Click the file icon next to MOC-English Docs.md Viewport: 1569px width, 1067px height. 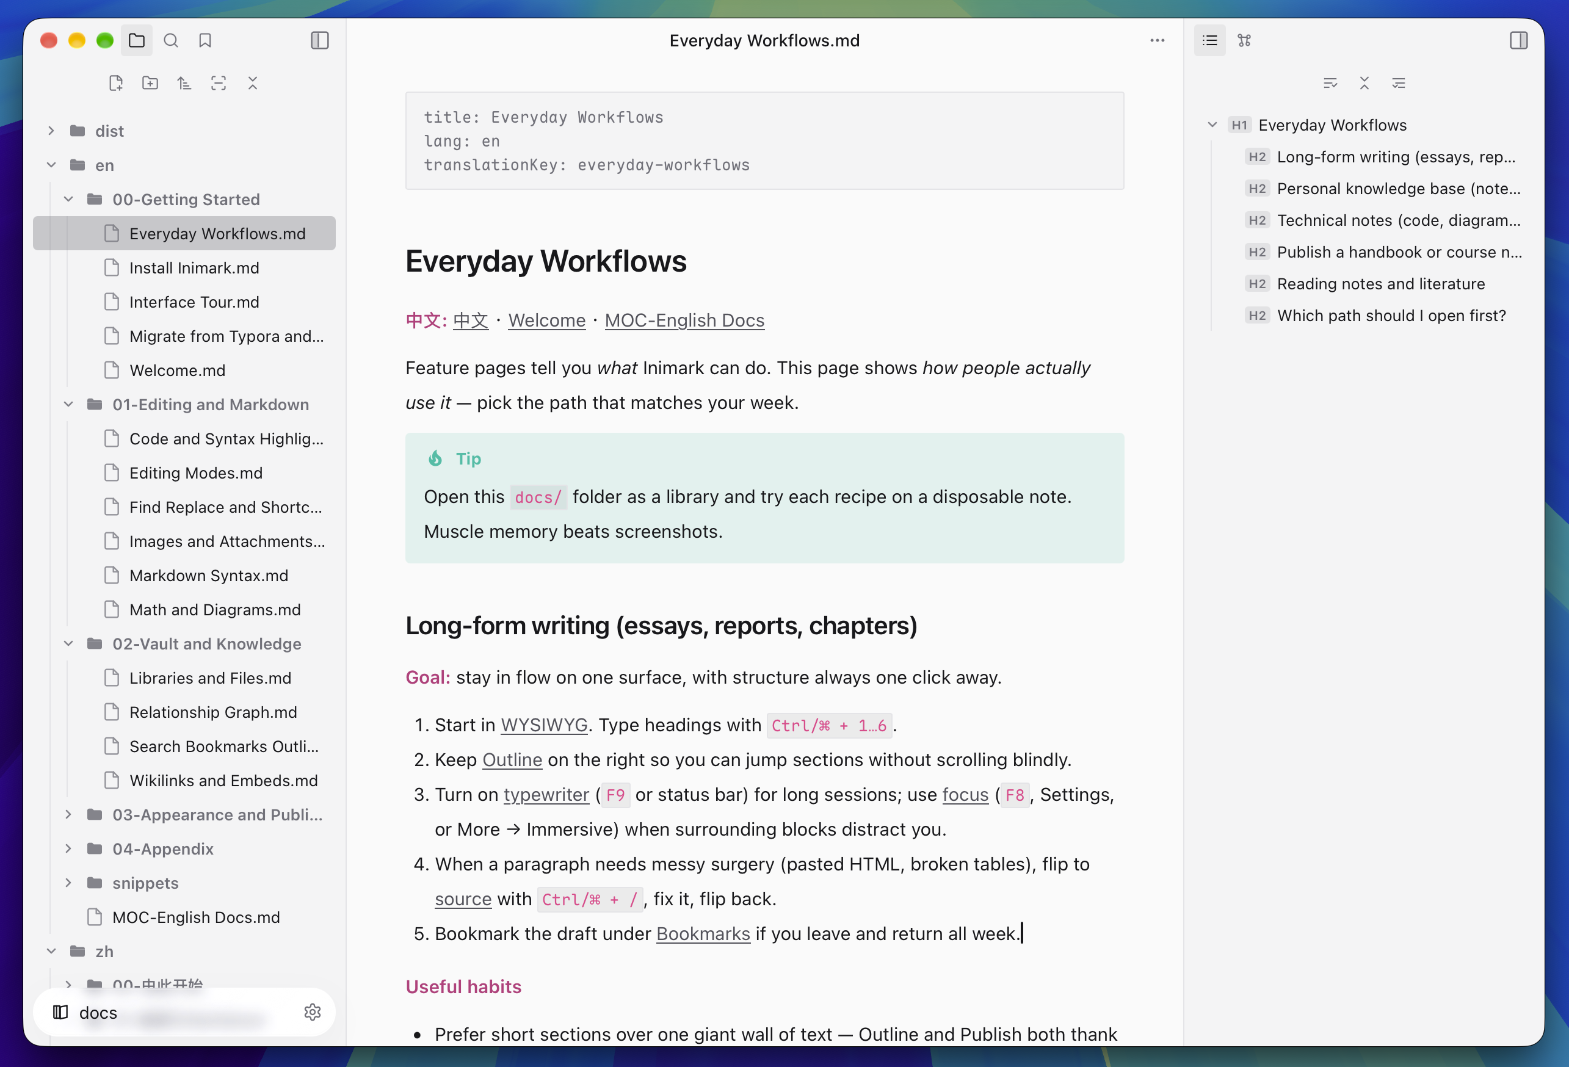[95, 916]
